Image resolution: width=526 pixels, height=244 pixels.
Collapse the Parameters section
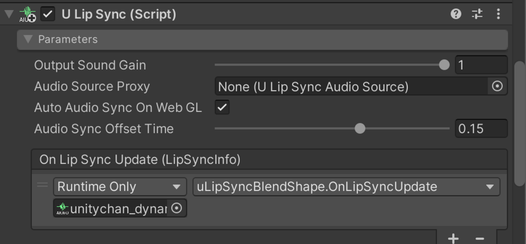(28, 39)
